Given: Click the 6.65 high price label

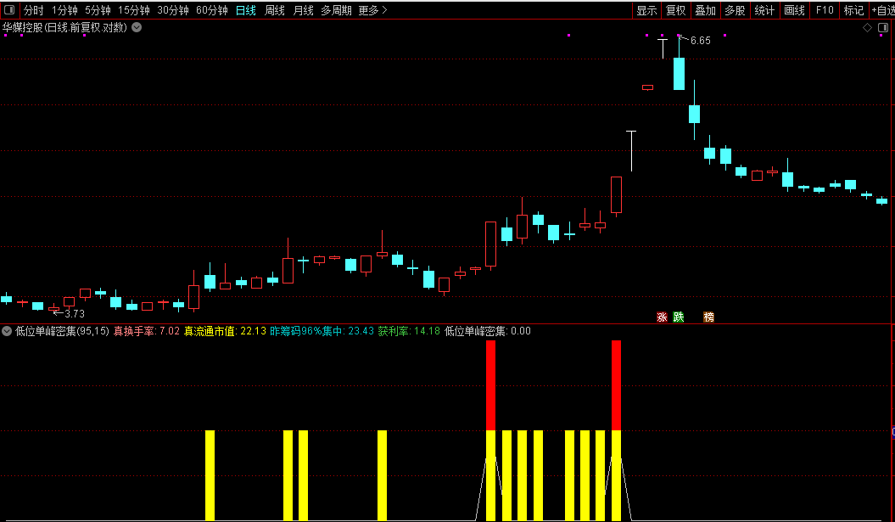Looking at the screenshot, I should click(x=701, y=41).
